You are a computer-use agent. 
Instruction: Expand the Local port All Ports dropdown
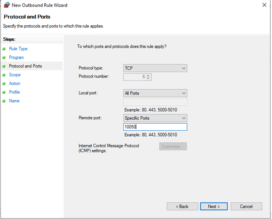tap(155, 93)
